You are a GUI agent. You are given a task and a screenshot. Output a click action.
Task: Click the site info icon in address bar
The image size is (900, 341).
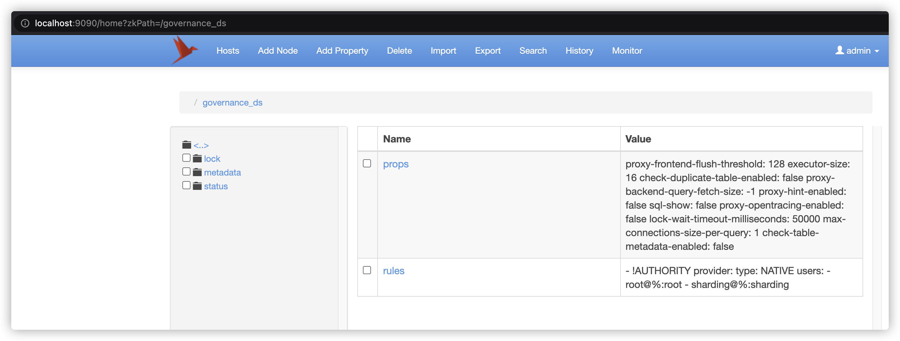[x=25, y=23]
